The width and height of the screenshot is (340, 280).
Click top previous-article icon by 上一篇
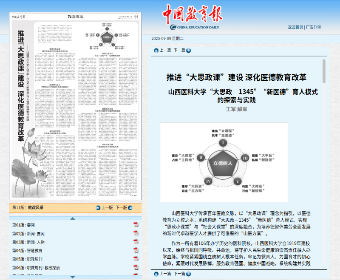156,50
